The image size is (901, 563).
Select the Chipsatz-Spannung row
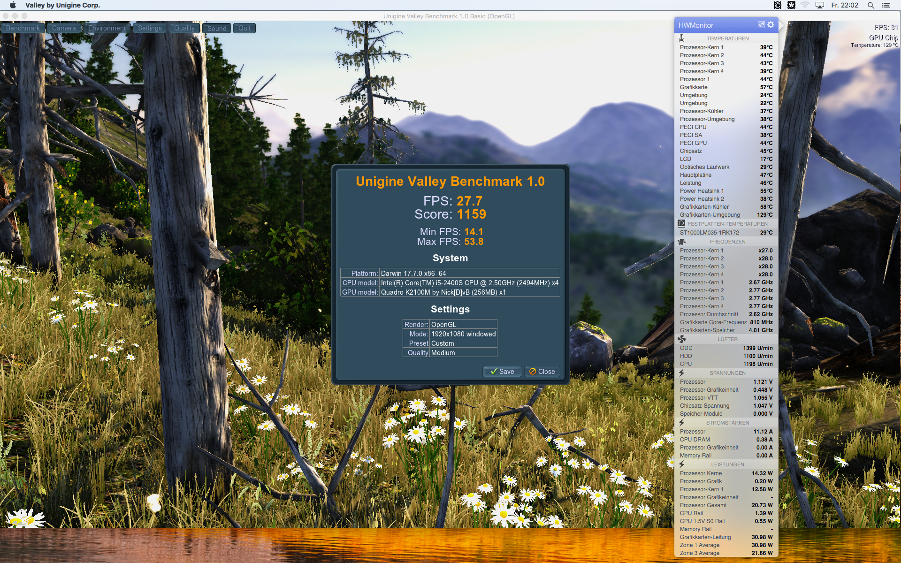pos(726,406)
